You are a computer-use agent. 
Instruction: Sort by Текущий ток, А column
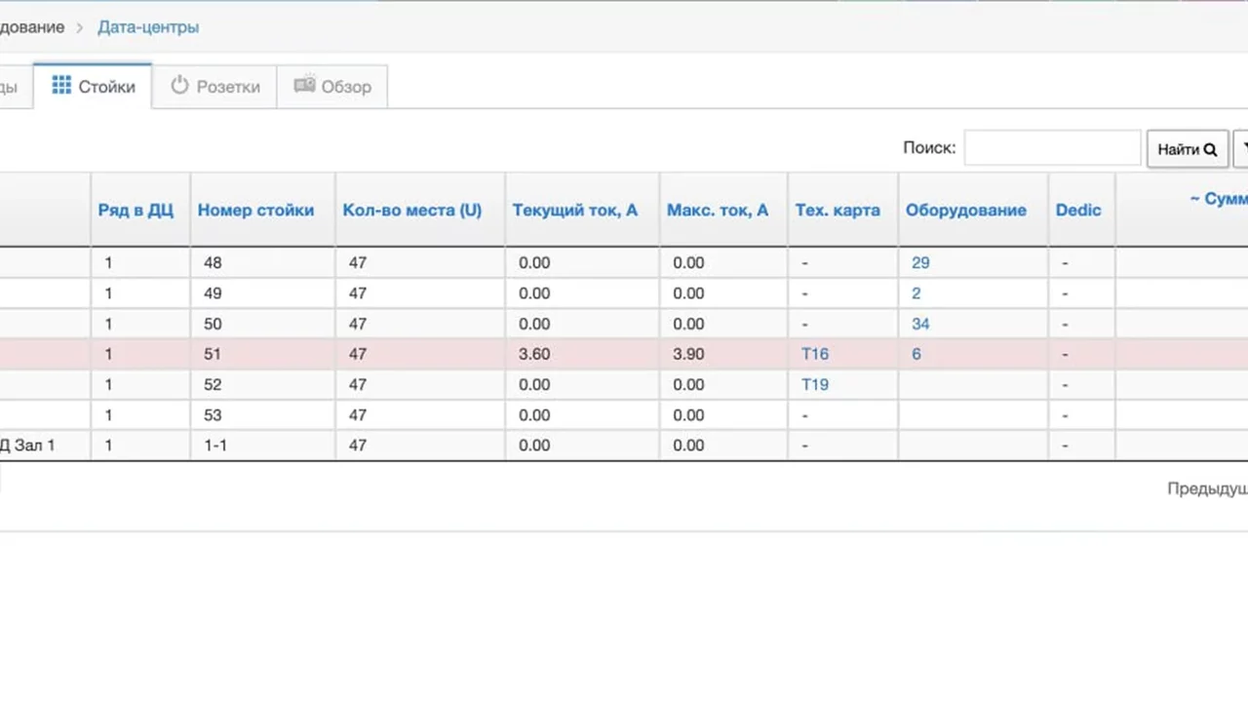tap(574, 210)
